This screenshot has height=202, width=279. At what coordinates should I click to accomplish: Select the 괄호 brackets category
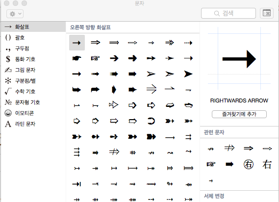tap(33, 38)
